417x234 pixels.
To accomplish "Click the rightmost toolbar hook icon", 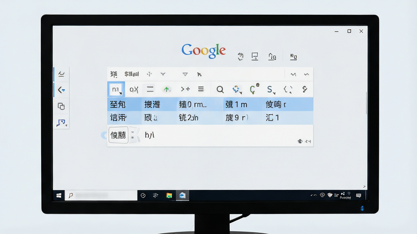I will pyautogui.click(x=305, y=89).
